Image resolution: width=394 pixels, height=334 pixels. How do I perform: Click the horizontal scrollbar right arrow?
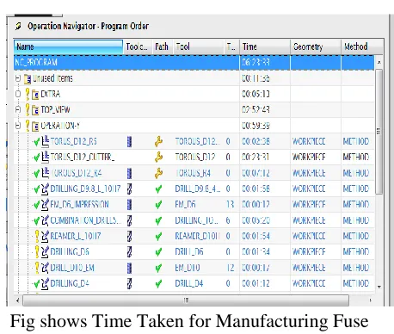pyautogui.click(x=370, y=300)
